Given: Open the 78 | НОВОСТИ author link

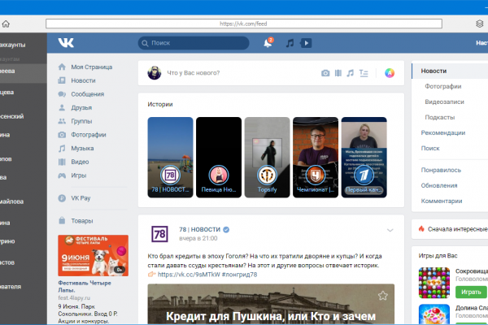Looking at the screenshot, I should (x=200, y=229).
